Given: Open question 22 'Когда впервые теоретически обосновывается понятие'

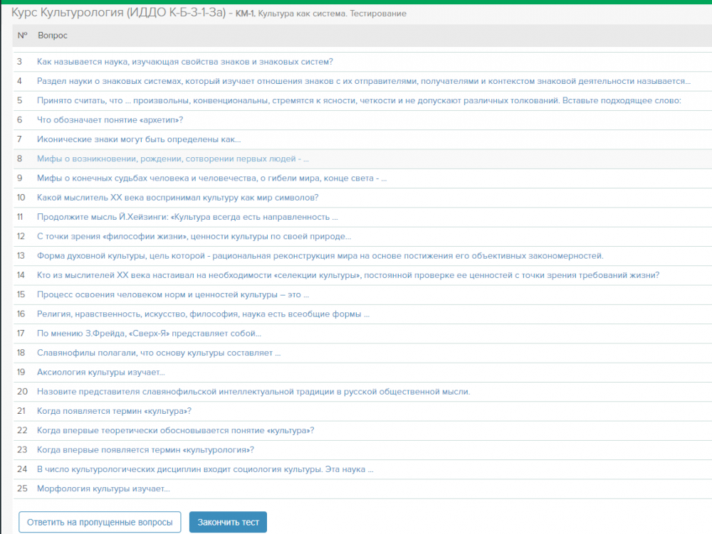Looking at the screenshot, I should coord(175,431).
